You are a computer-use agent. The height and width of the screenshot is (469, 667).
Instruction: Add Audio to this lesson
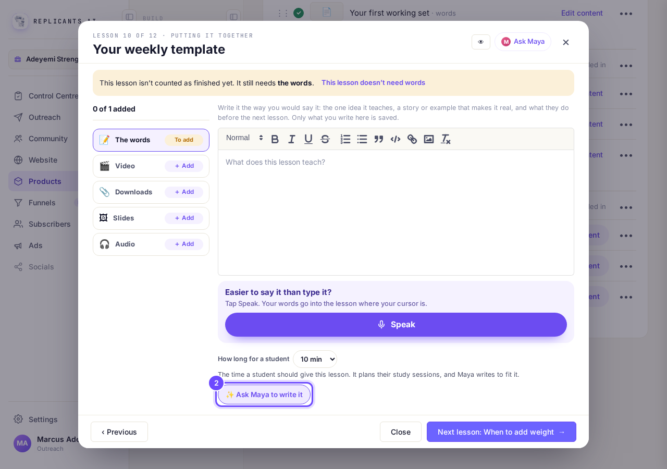[x=184, y=244]
